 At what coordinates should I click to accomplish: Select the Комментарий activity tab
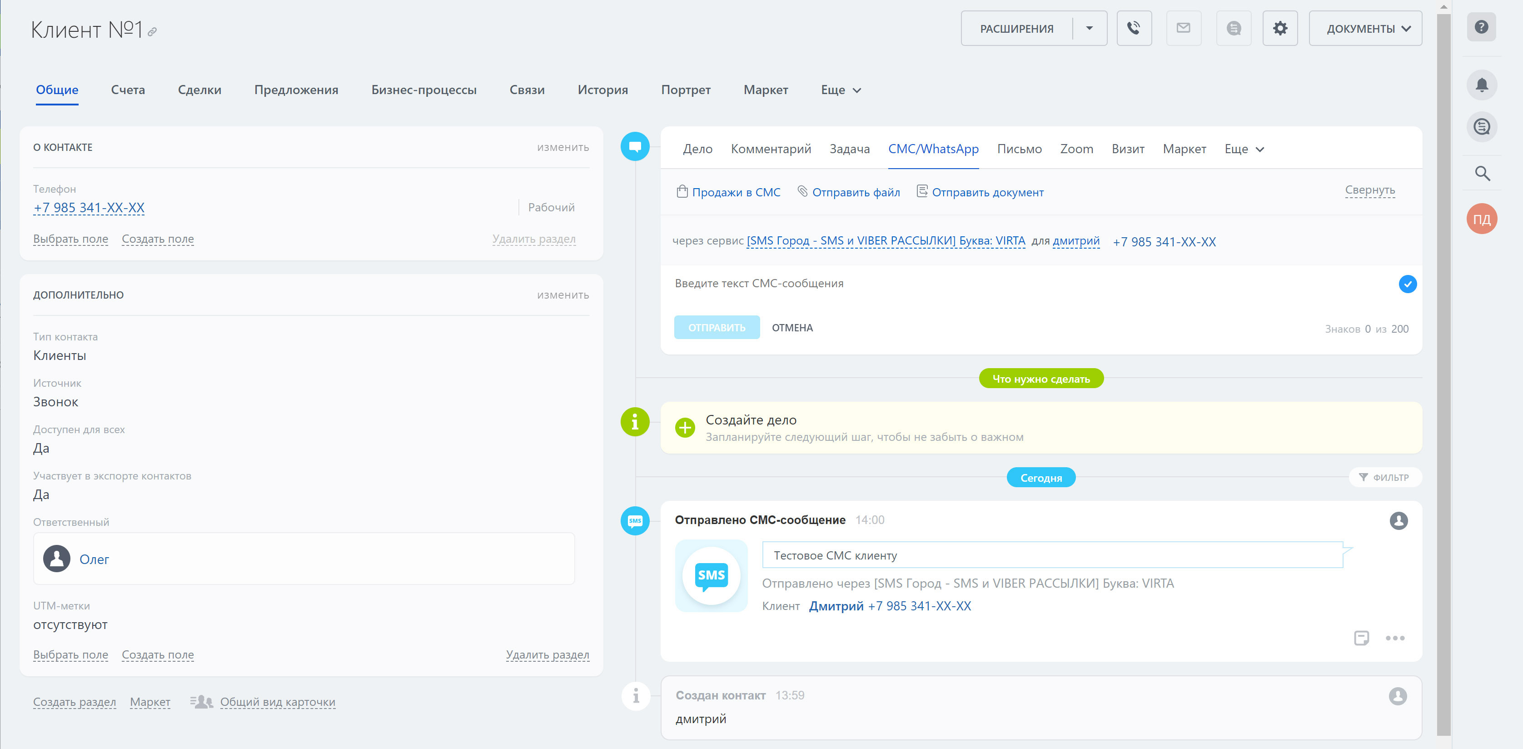coord(771,149)
